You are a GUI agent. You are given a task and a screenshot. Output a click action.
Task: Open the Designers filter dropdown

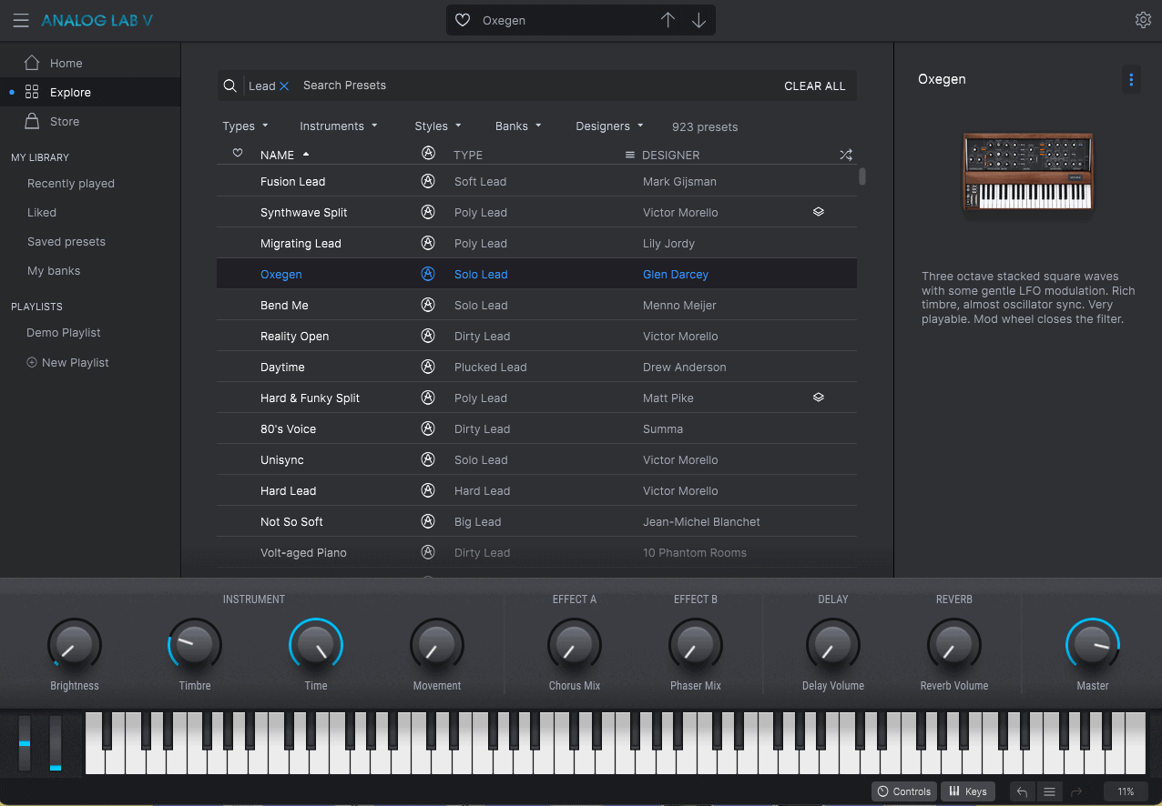[609, 126]
